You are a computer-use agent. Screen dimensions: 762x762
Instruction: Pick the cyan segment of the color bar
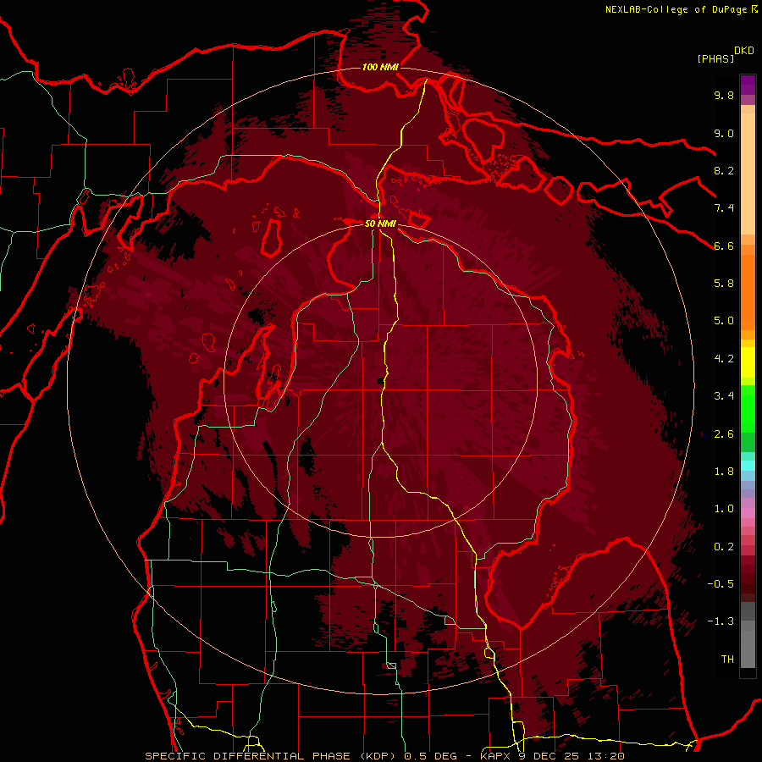coord(748,466)
